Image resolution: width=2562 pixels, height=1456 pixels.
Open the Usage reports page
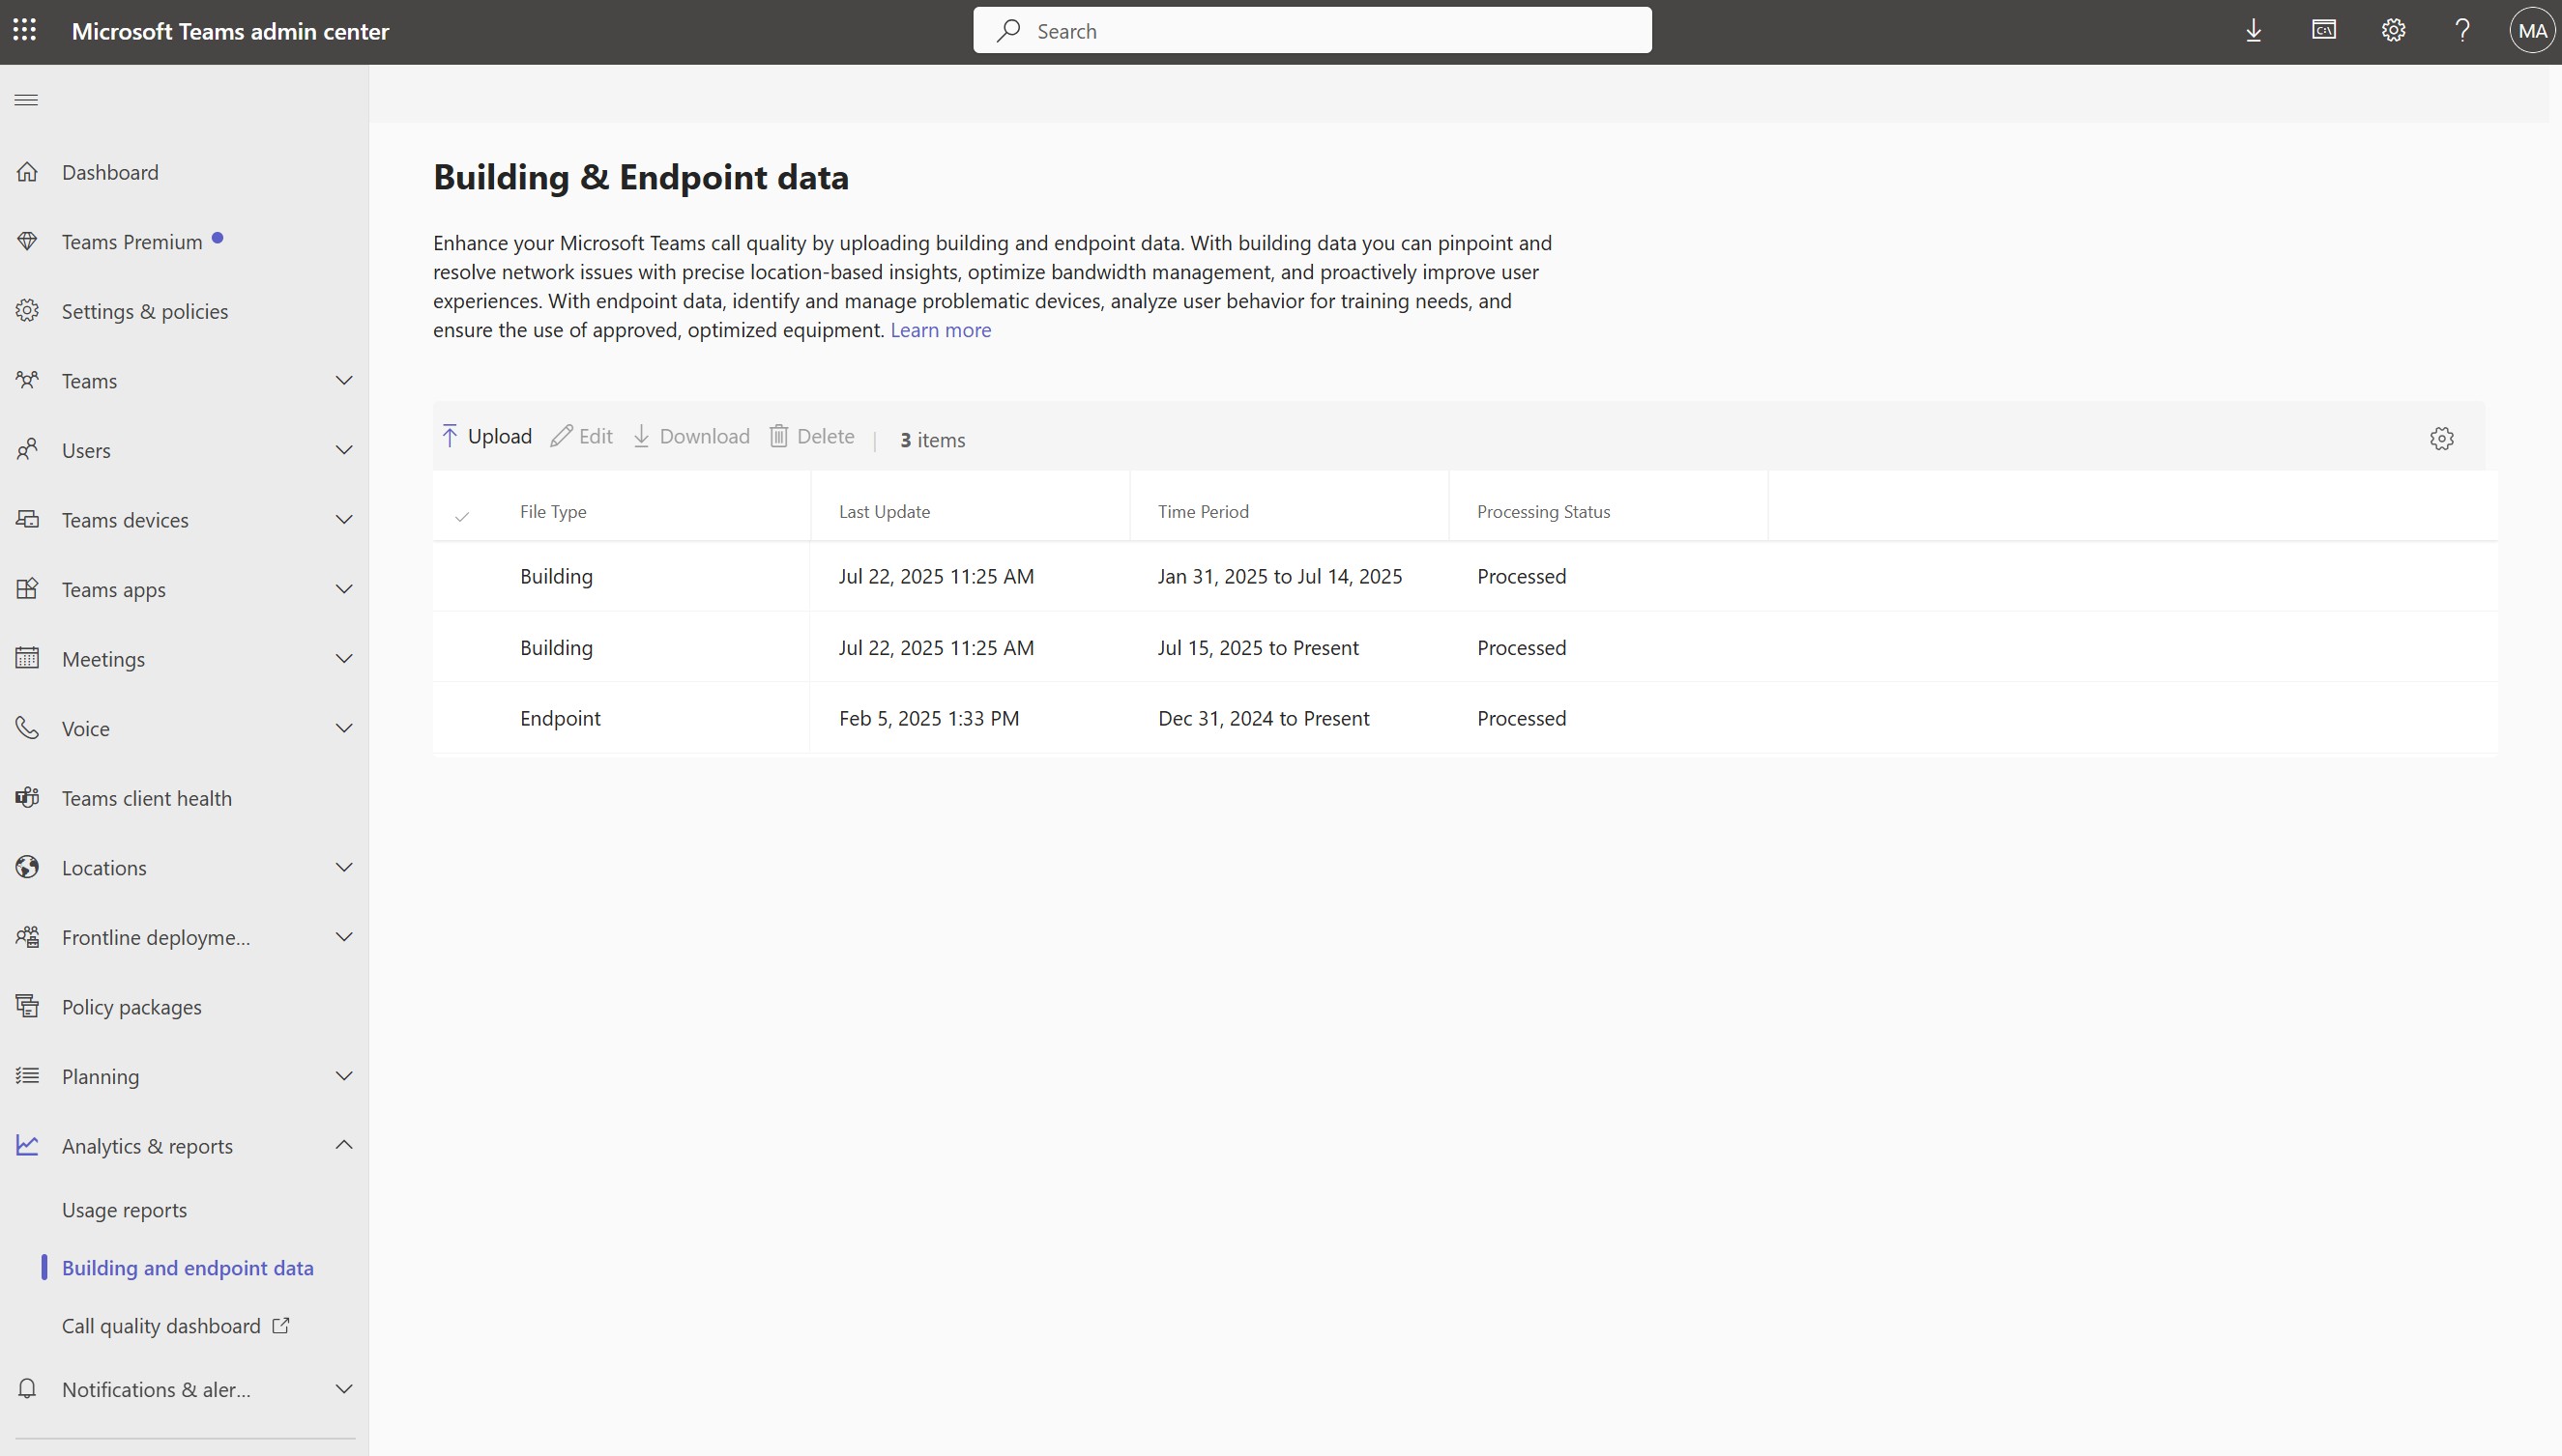pos(124,1208)
